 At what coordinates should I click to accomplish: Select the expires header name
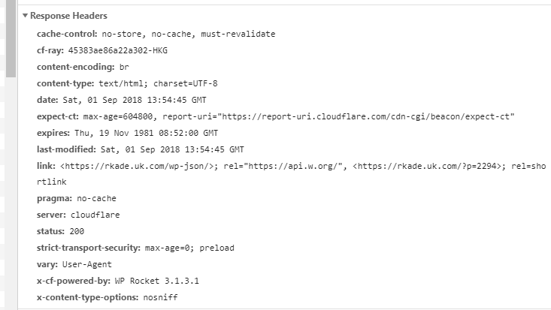[x=53, y=133]
